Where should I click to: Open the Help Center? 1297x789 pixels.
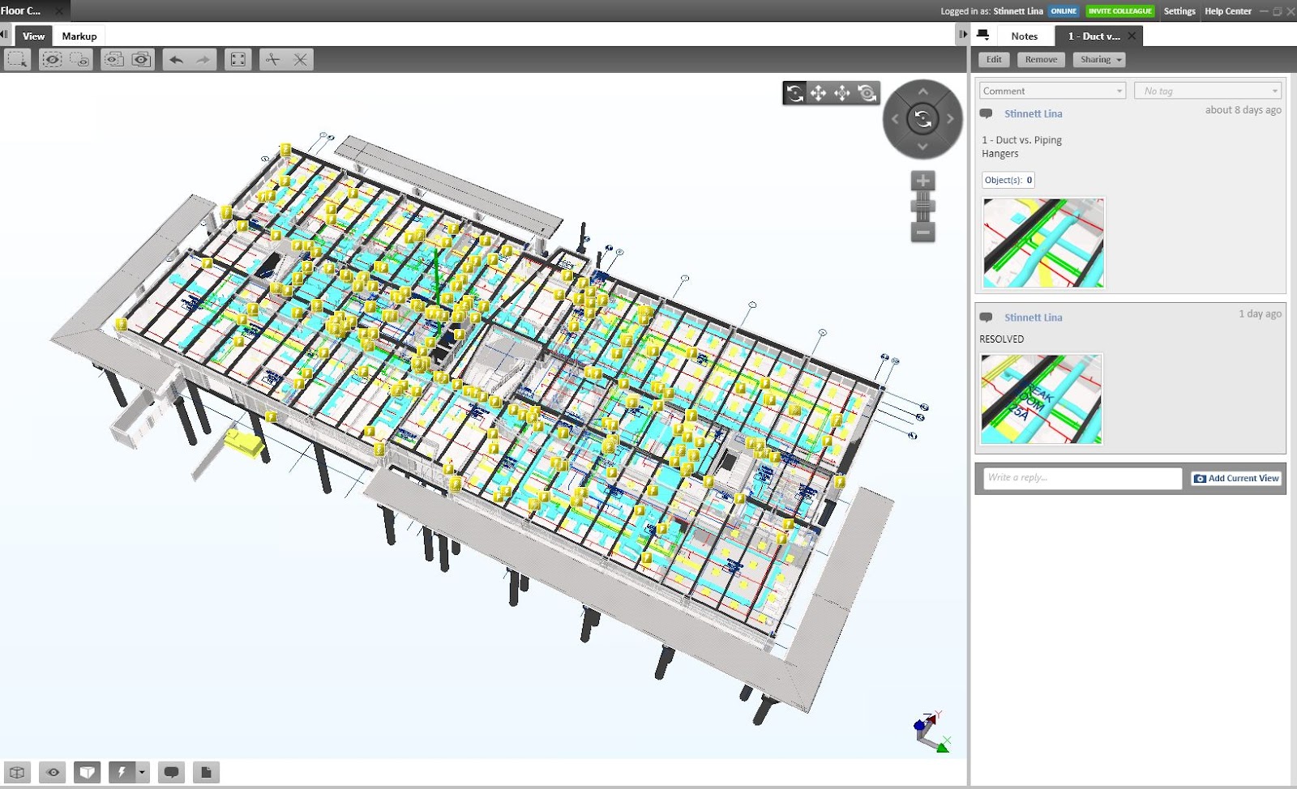click(1228, 11)
